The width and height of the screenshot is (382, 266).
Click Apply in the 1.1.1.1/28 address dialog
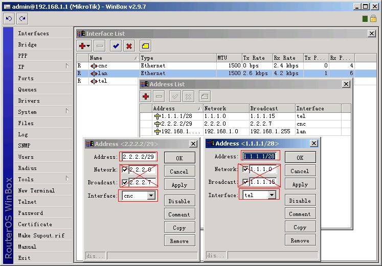point(300,184)
